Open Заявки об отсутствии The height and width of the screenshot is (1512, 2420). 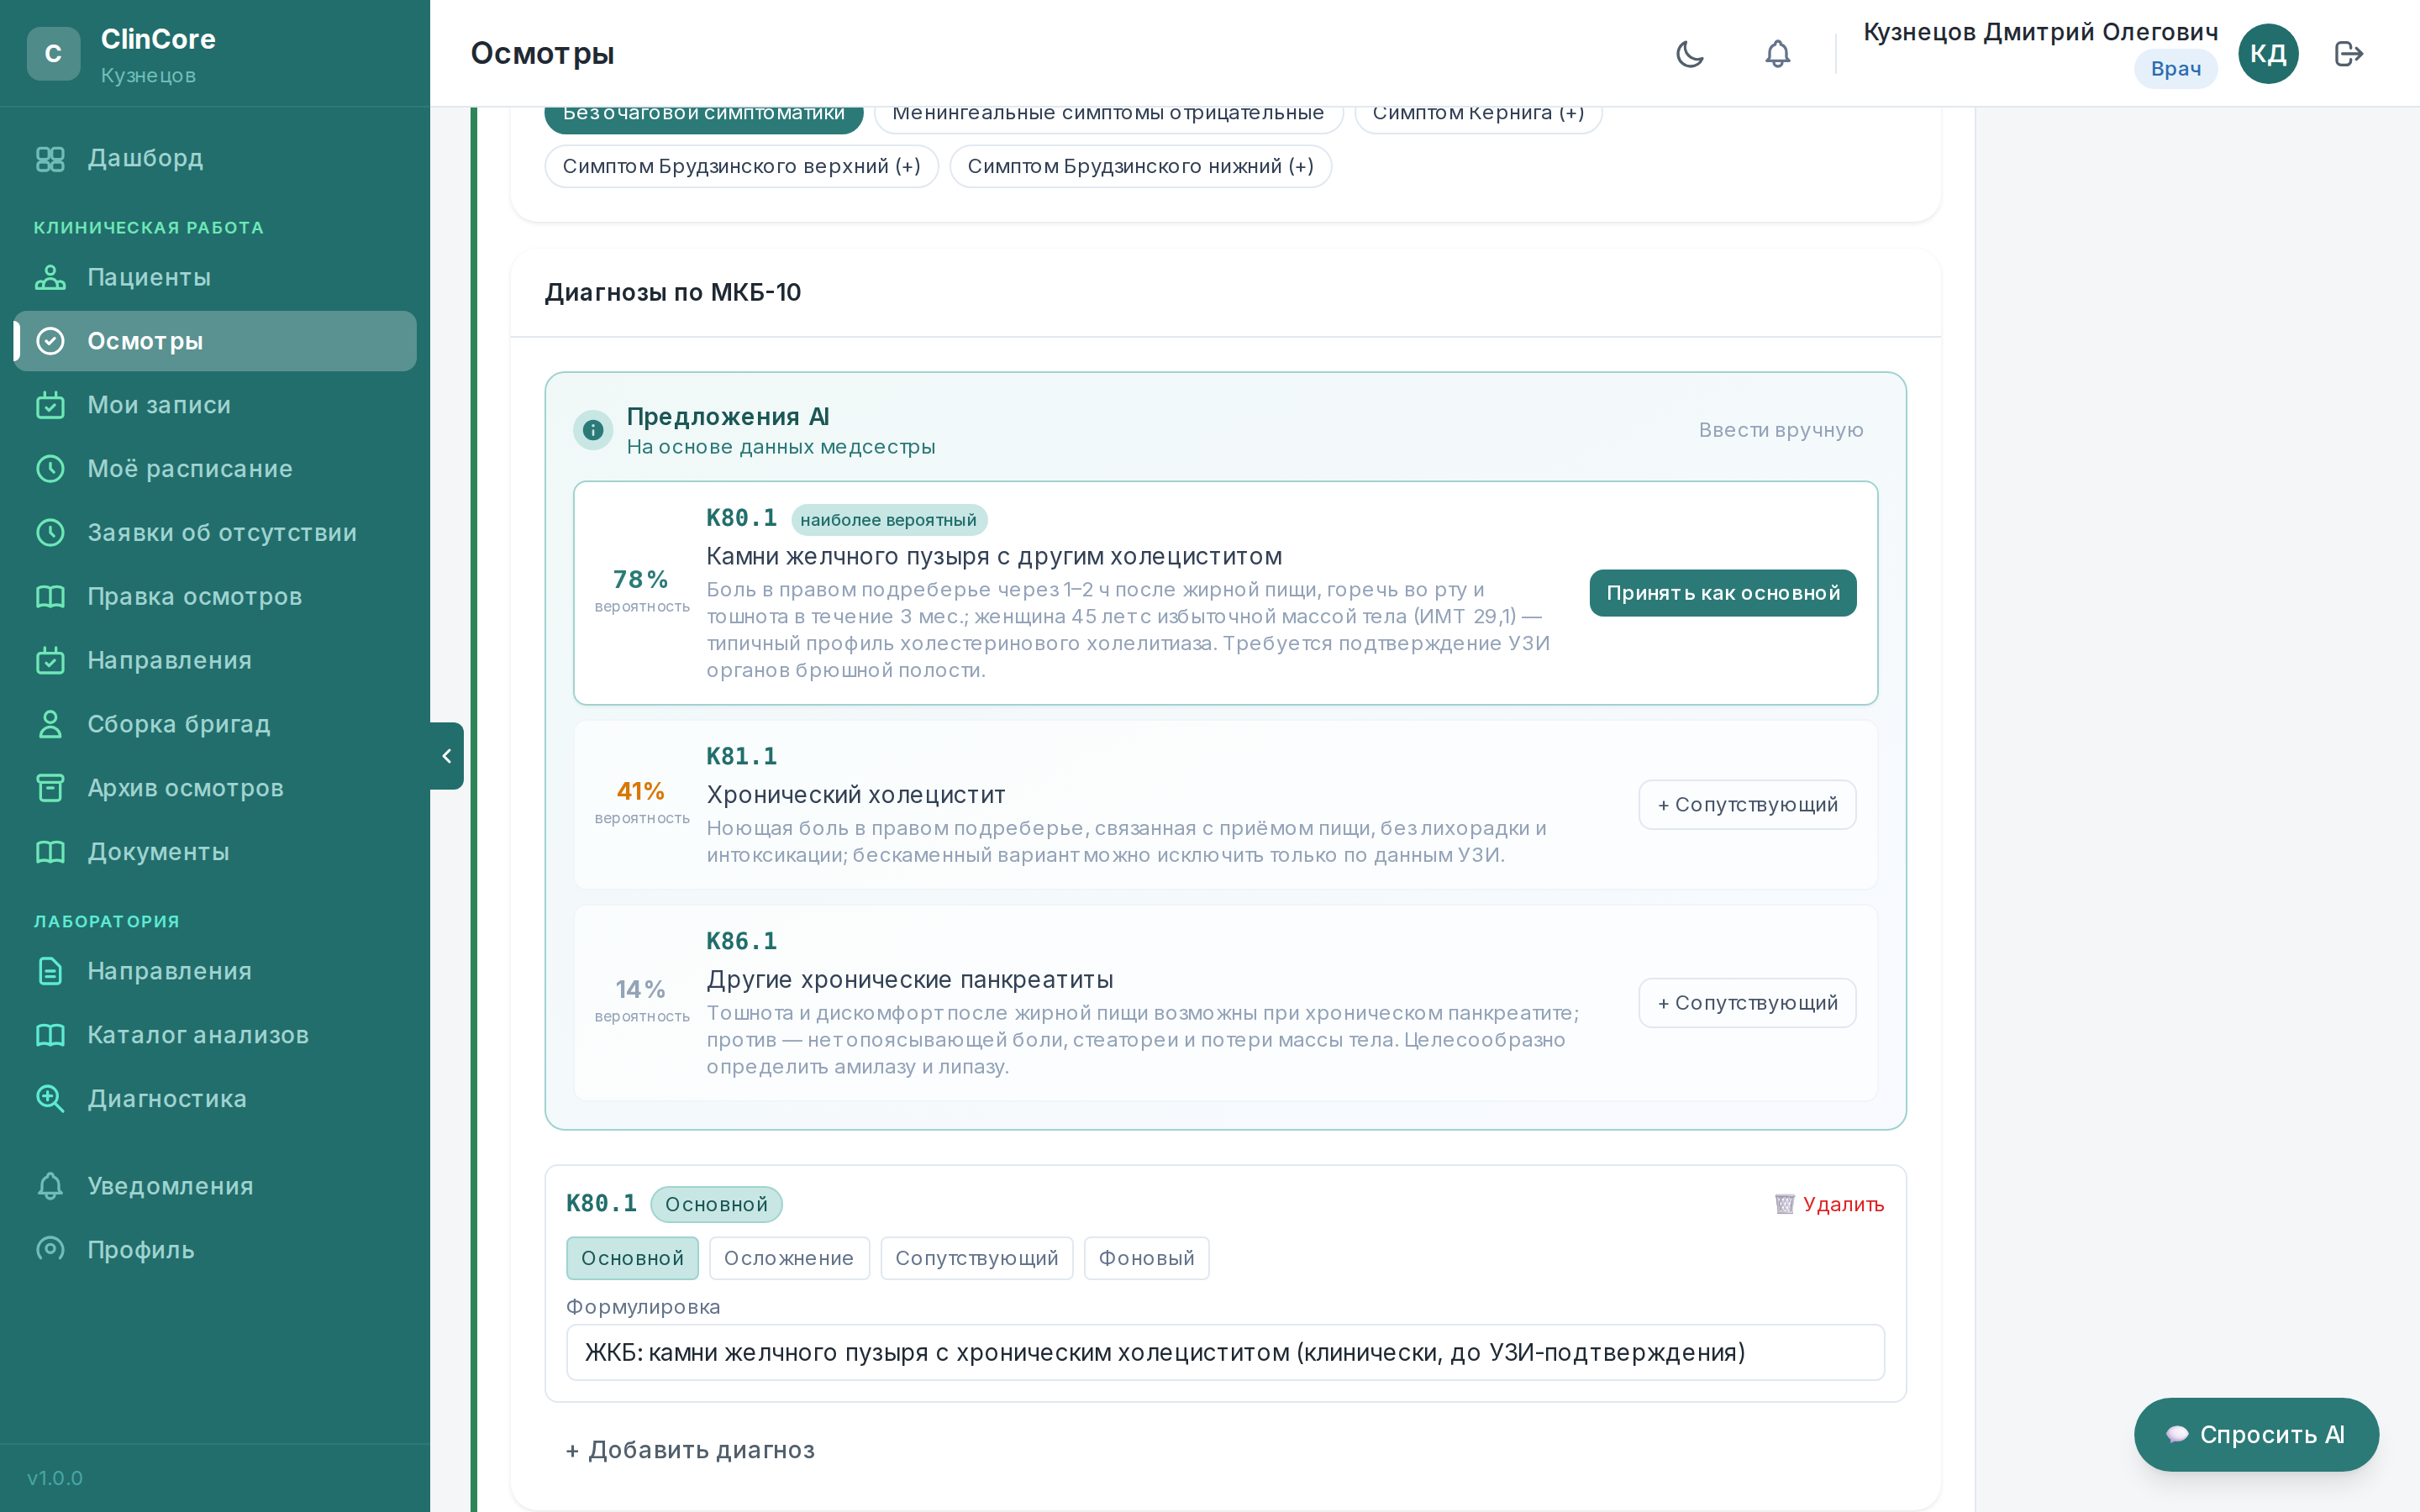(215, 533)
